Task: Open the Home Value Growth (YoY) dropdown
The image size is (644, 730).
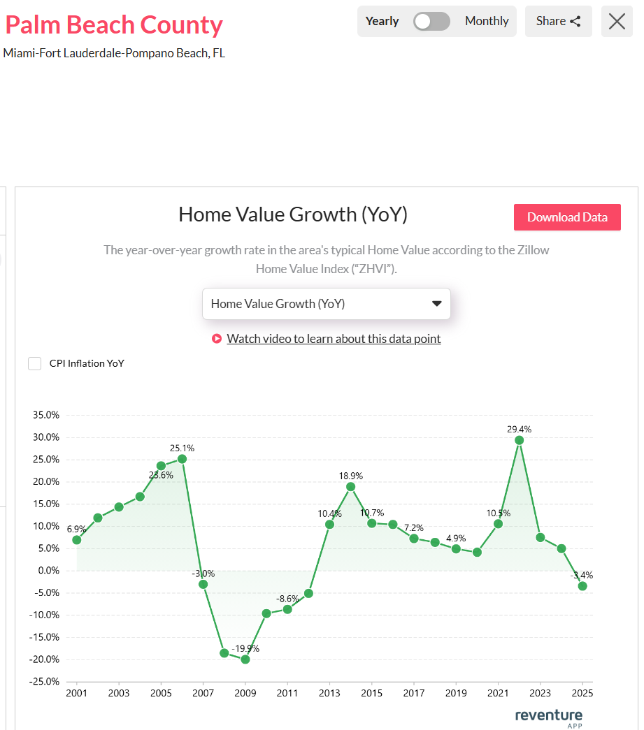Action: tap(326, 304)
